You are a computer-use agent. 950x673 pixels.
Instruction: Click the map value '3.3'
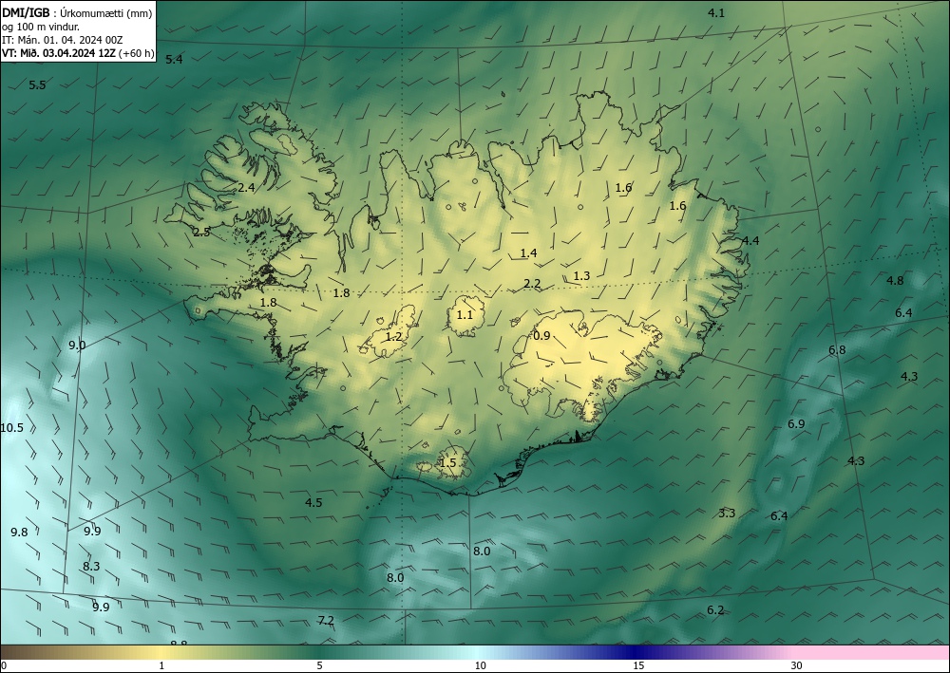tap(727, 514)
